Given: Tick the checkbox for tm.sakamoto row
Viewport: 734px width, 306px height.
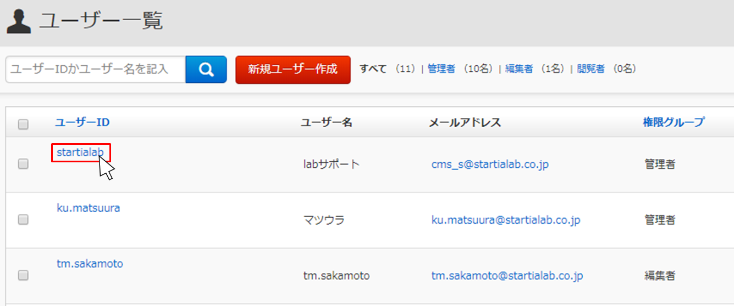Looking at the screenshot, I should point(23,275).
